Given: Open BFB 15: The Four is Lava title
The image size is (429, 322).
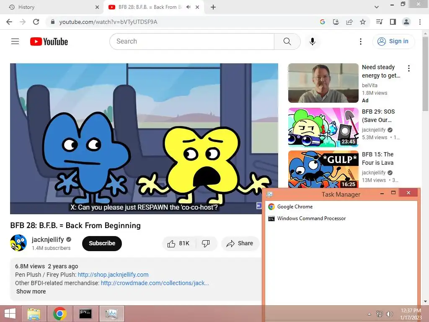Looking at the screenshot, I should 377,158.
